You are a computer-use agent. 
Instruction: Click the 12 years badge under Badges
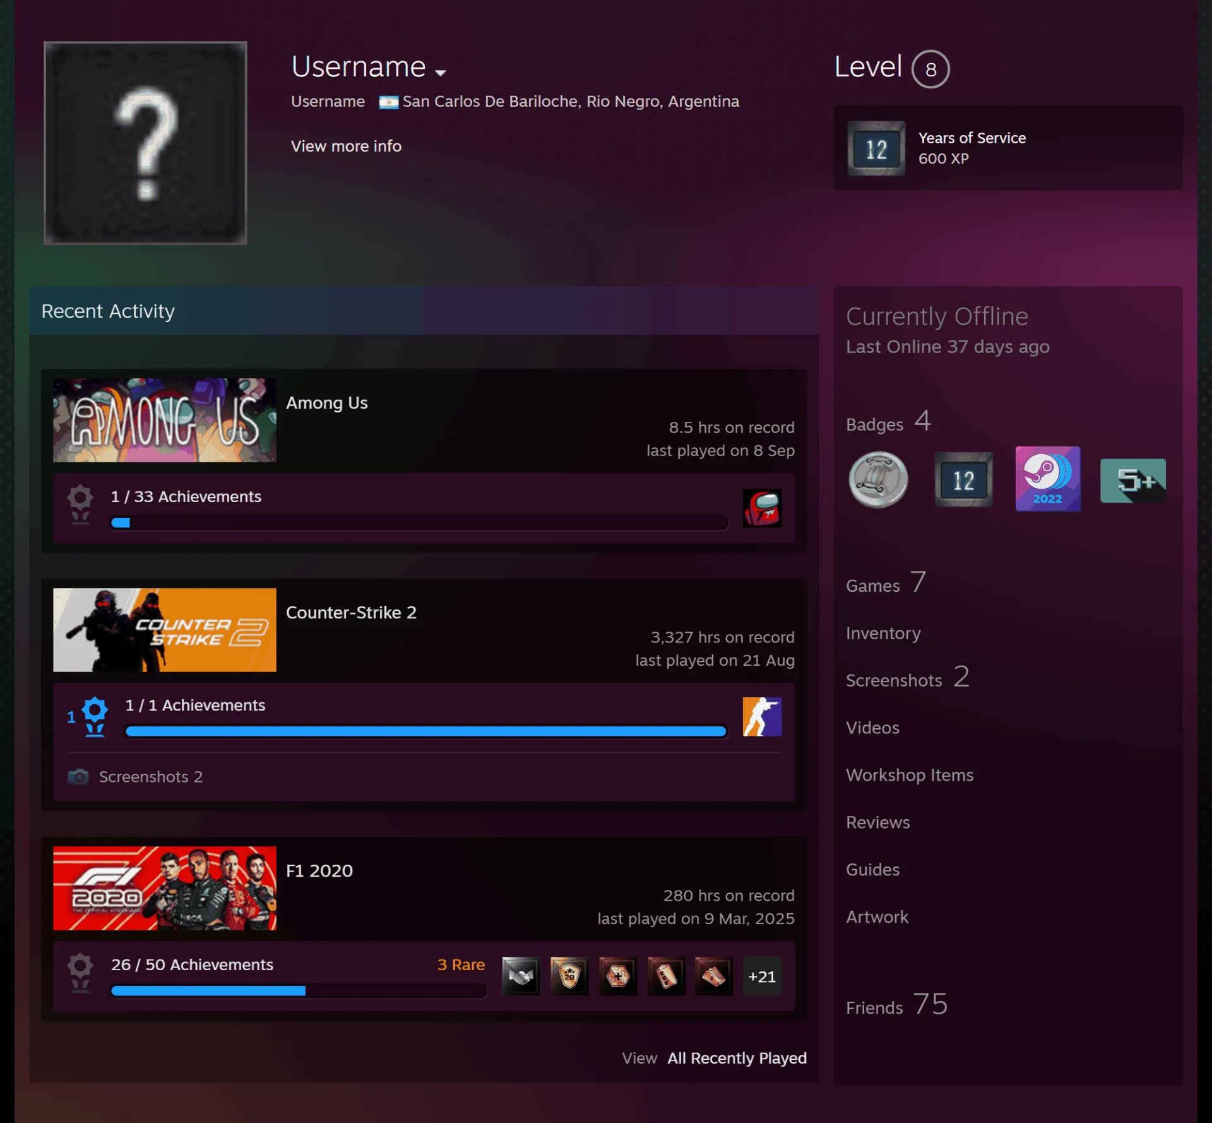pos(963,479)
